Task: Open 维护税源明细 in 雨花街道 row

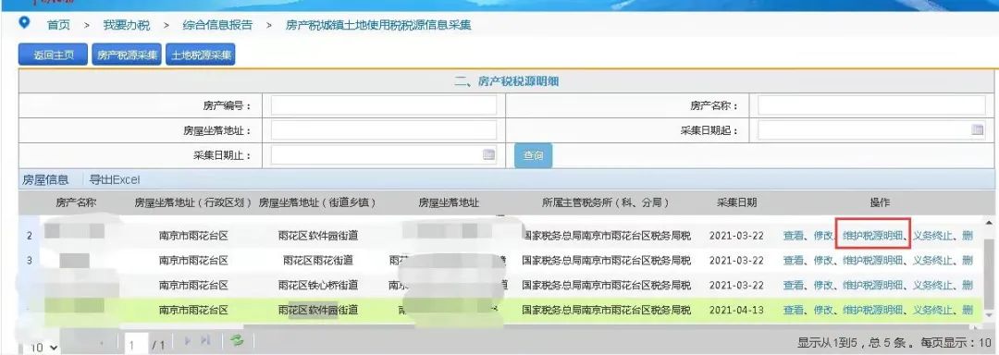Action: [x=873, y=260]
